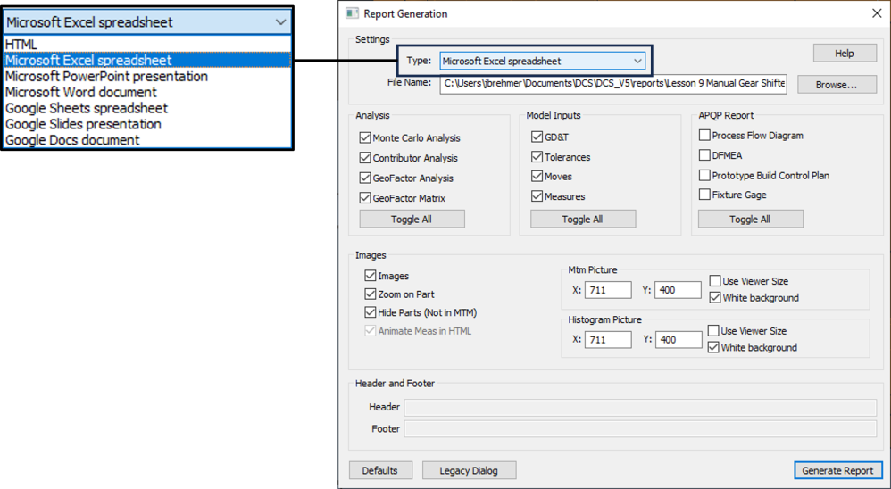This screenshot has width=891, height=489.
Task: Open file browser with Browse button
Action: [x=837, y=85]
